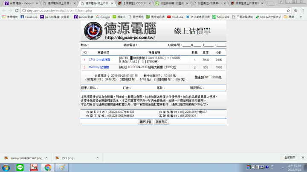Click the 7990 subtotal in row 1
Viewport: 307px width, 172px height.
point(219,60)
